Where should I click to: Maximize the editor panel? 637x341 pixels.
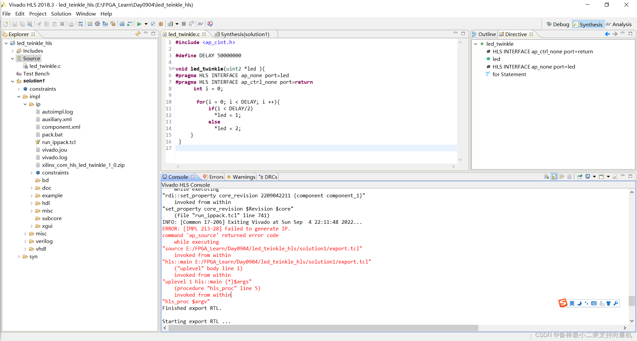[463, 33]
